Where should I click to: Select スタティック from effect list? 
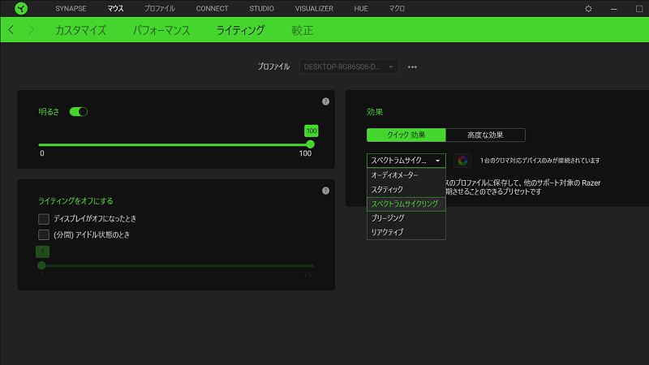pyautogui.click(x=406, y=190)
